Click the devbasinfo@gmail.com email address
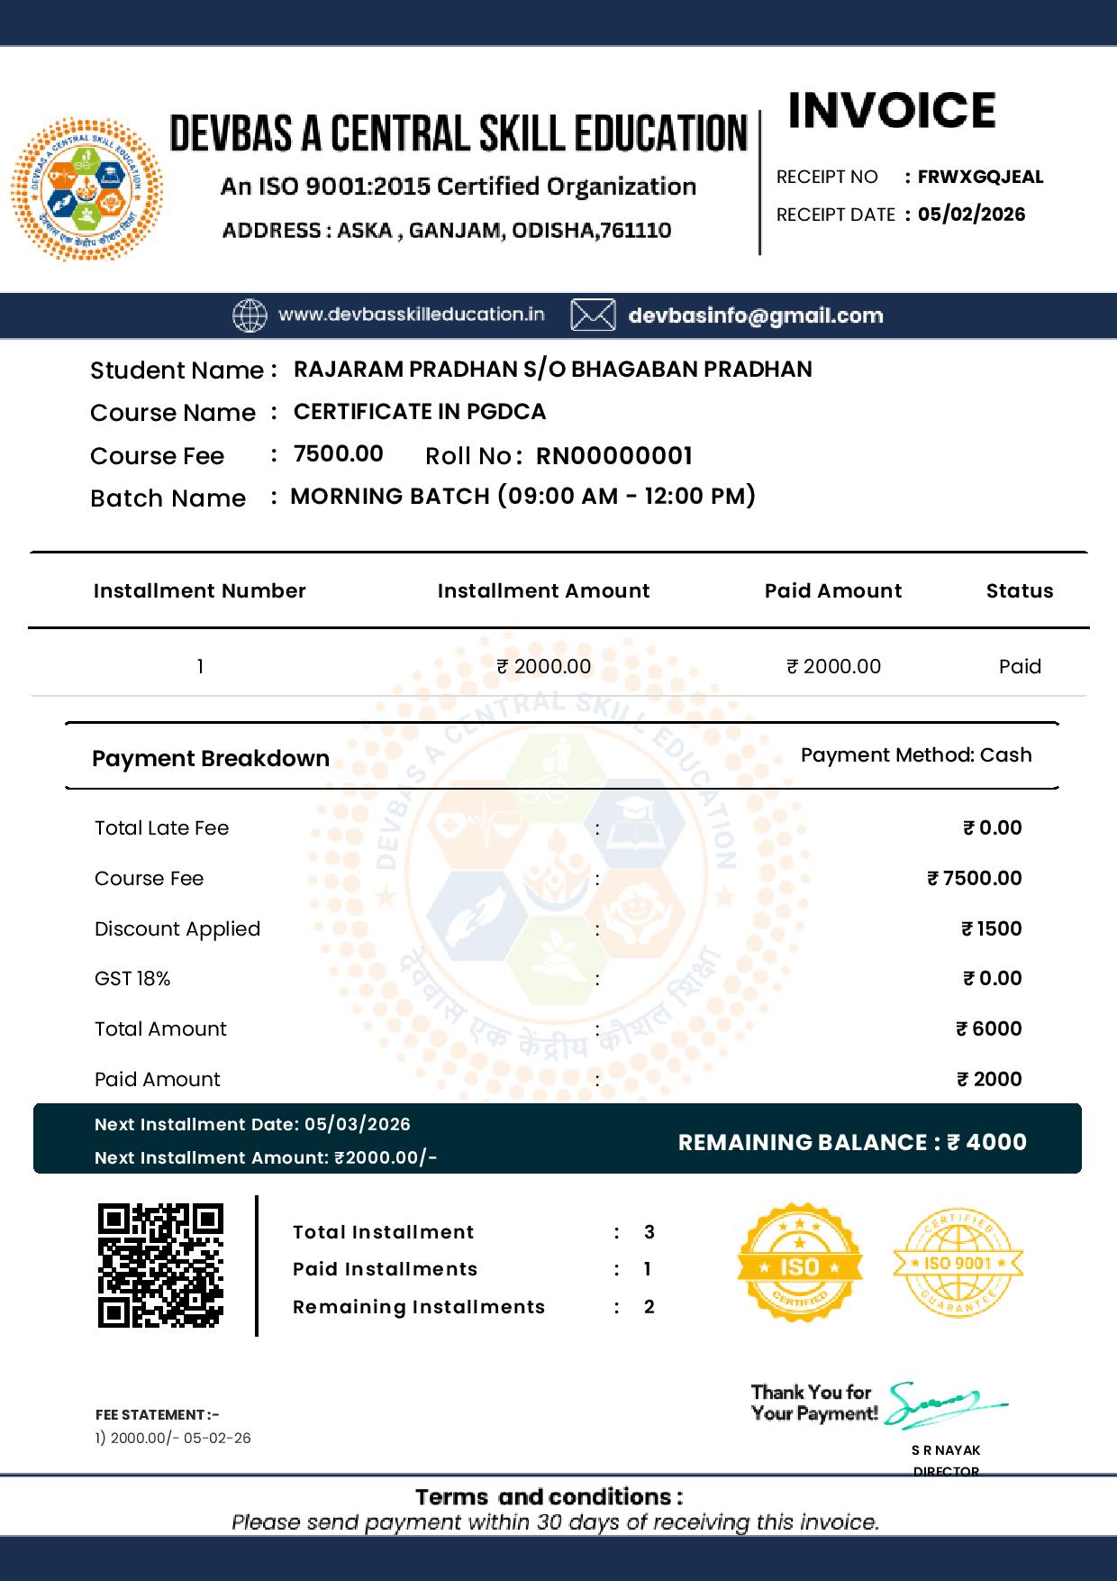This screenshot has width=1117, height=1581. tap(755, 315)
